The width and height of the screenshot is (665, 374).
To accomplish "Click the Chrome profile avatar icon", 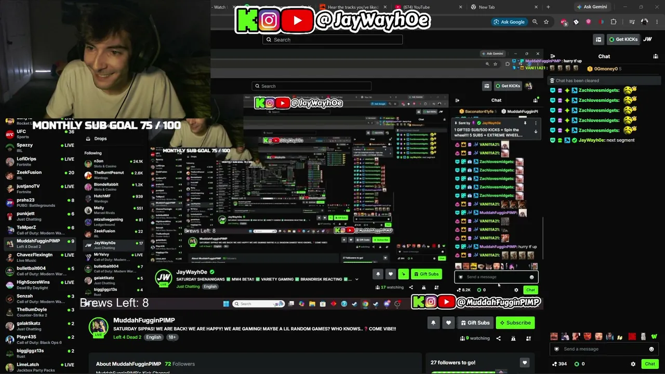I will point(644,22).
